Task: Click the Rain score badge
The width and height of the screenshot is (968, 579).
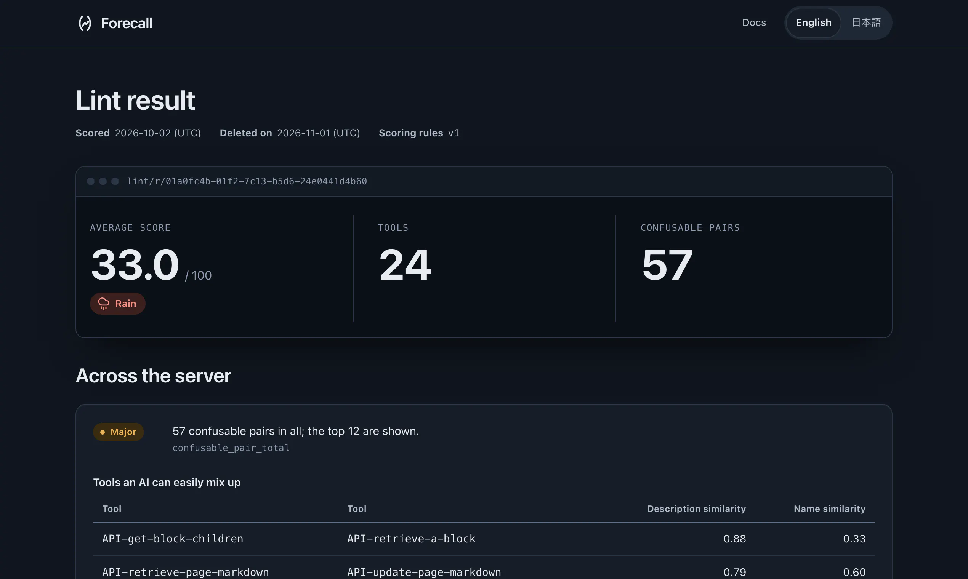Action: click(x=117, y=304)
